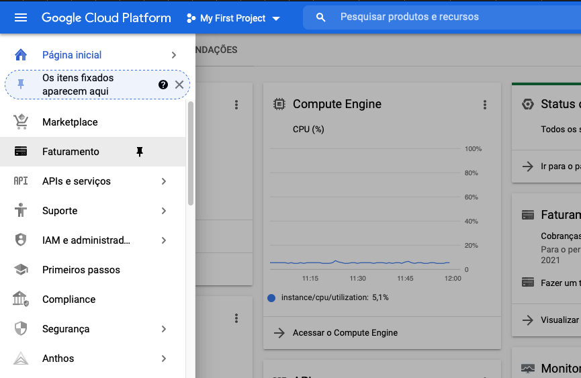Open help for pinned items banner
The image size is (581, 378).
[x=163, y=85]
